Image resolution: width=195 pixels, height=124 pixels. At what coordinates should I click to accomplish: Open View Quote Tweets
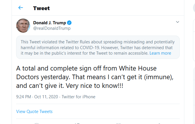pos(34,111)
